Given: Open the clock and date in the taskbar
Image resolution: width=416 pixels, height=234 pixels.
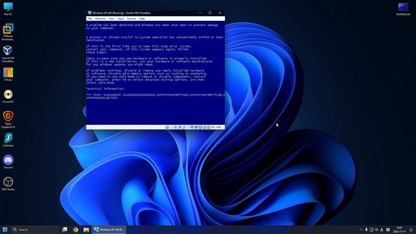Looking at the screenshot, I should click(x=399, y=229).
